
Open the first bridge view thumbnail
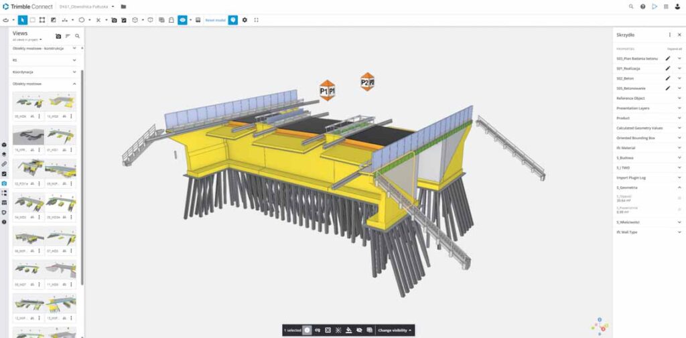[28, 102]
